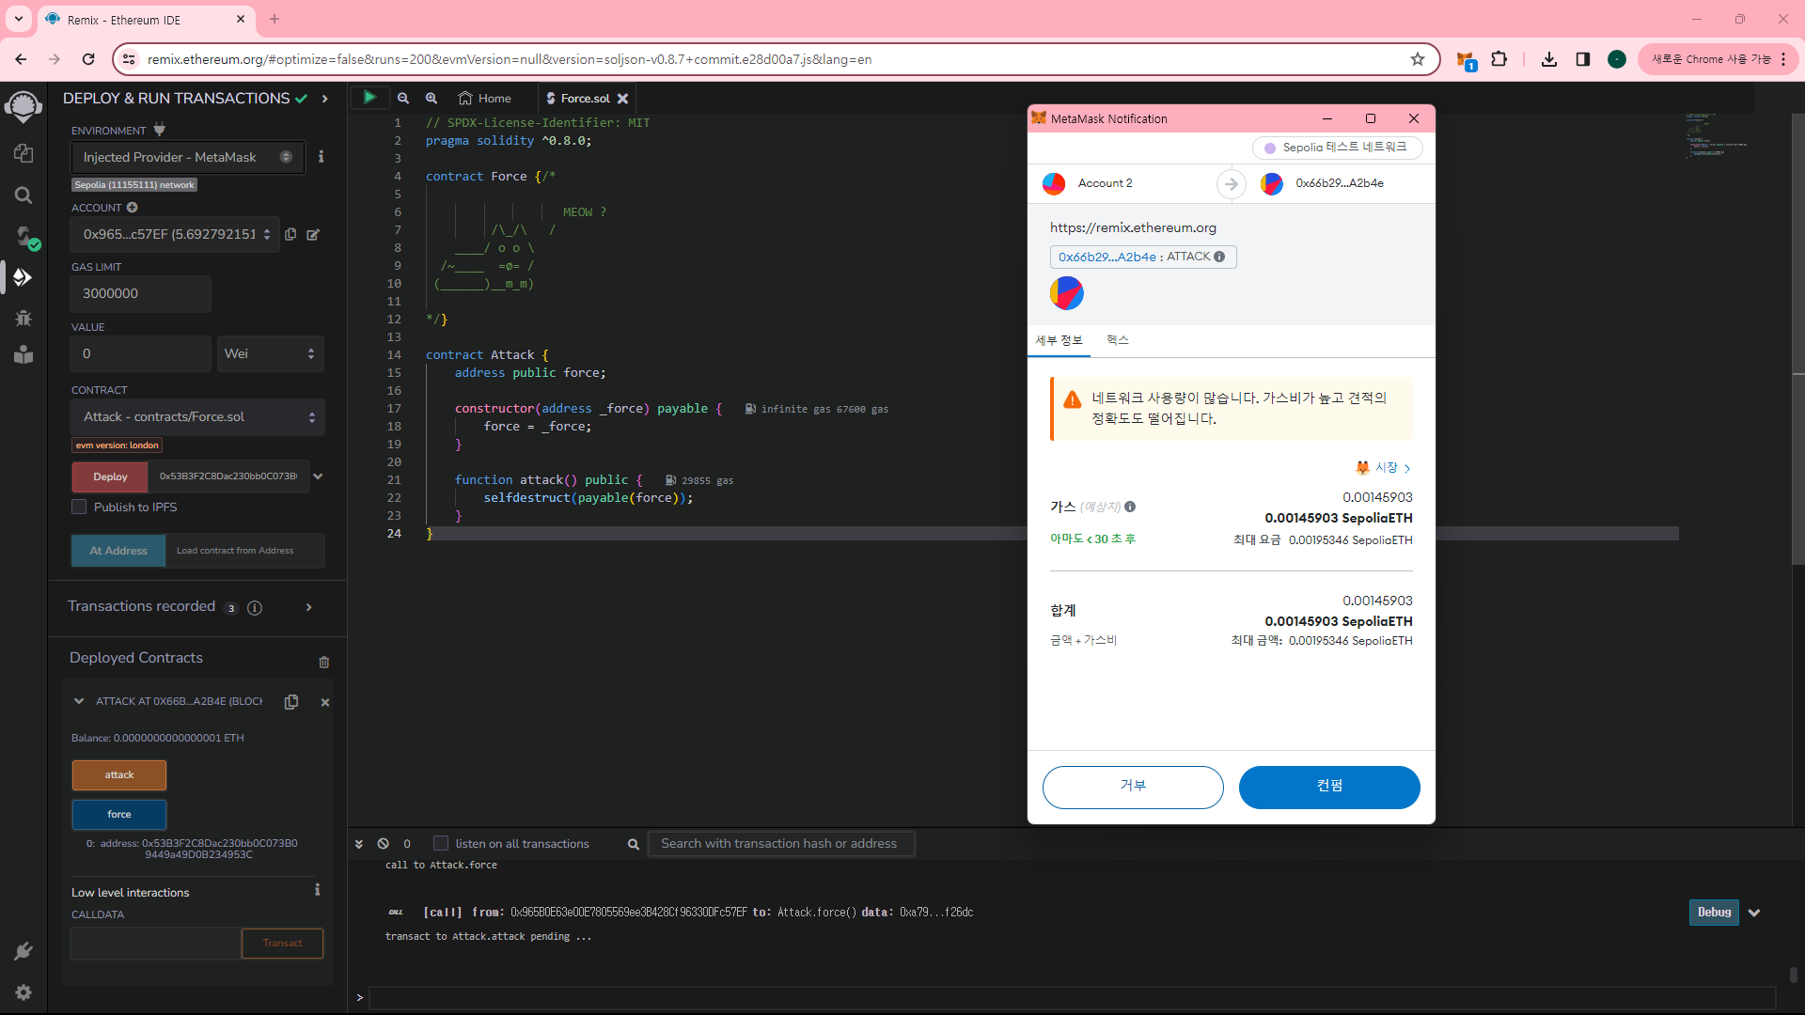The image size is (1805, 1015).
Task: Bookmark this page star icon
Action: pyautogui.click(x=1418, y=59)
